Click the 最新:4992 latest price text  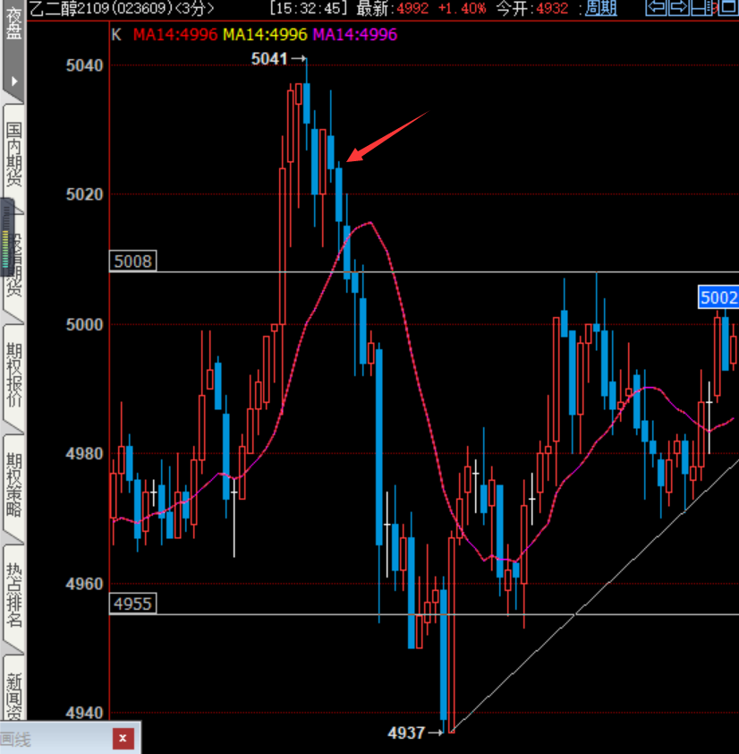pyautogui.click(x=392, y=8)
